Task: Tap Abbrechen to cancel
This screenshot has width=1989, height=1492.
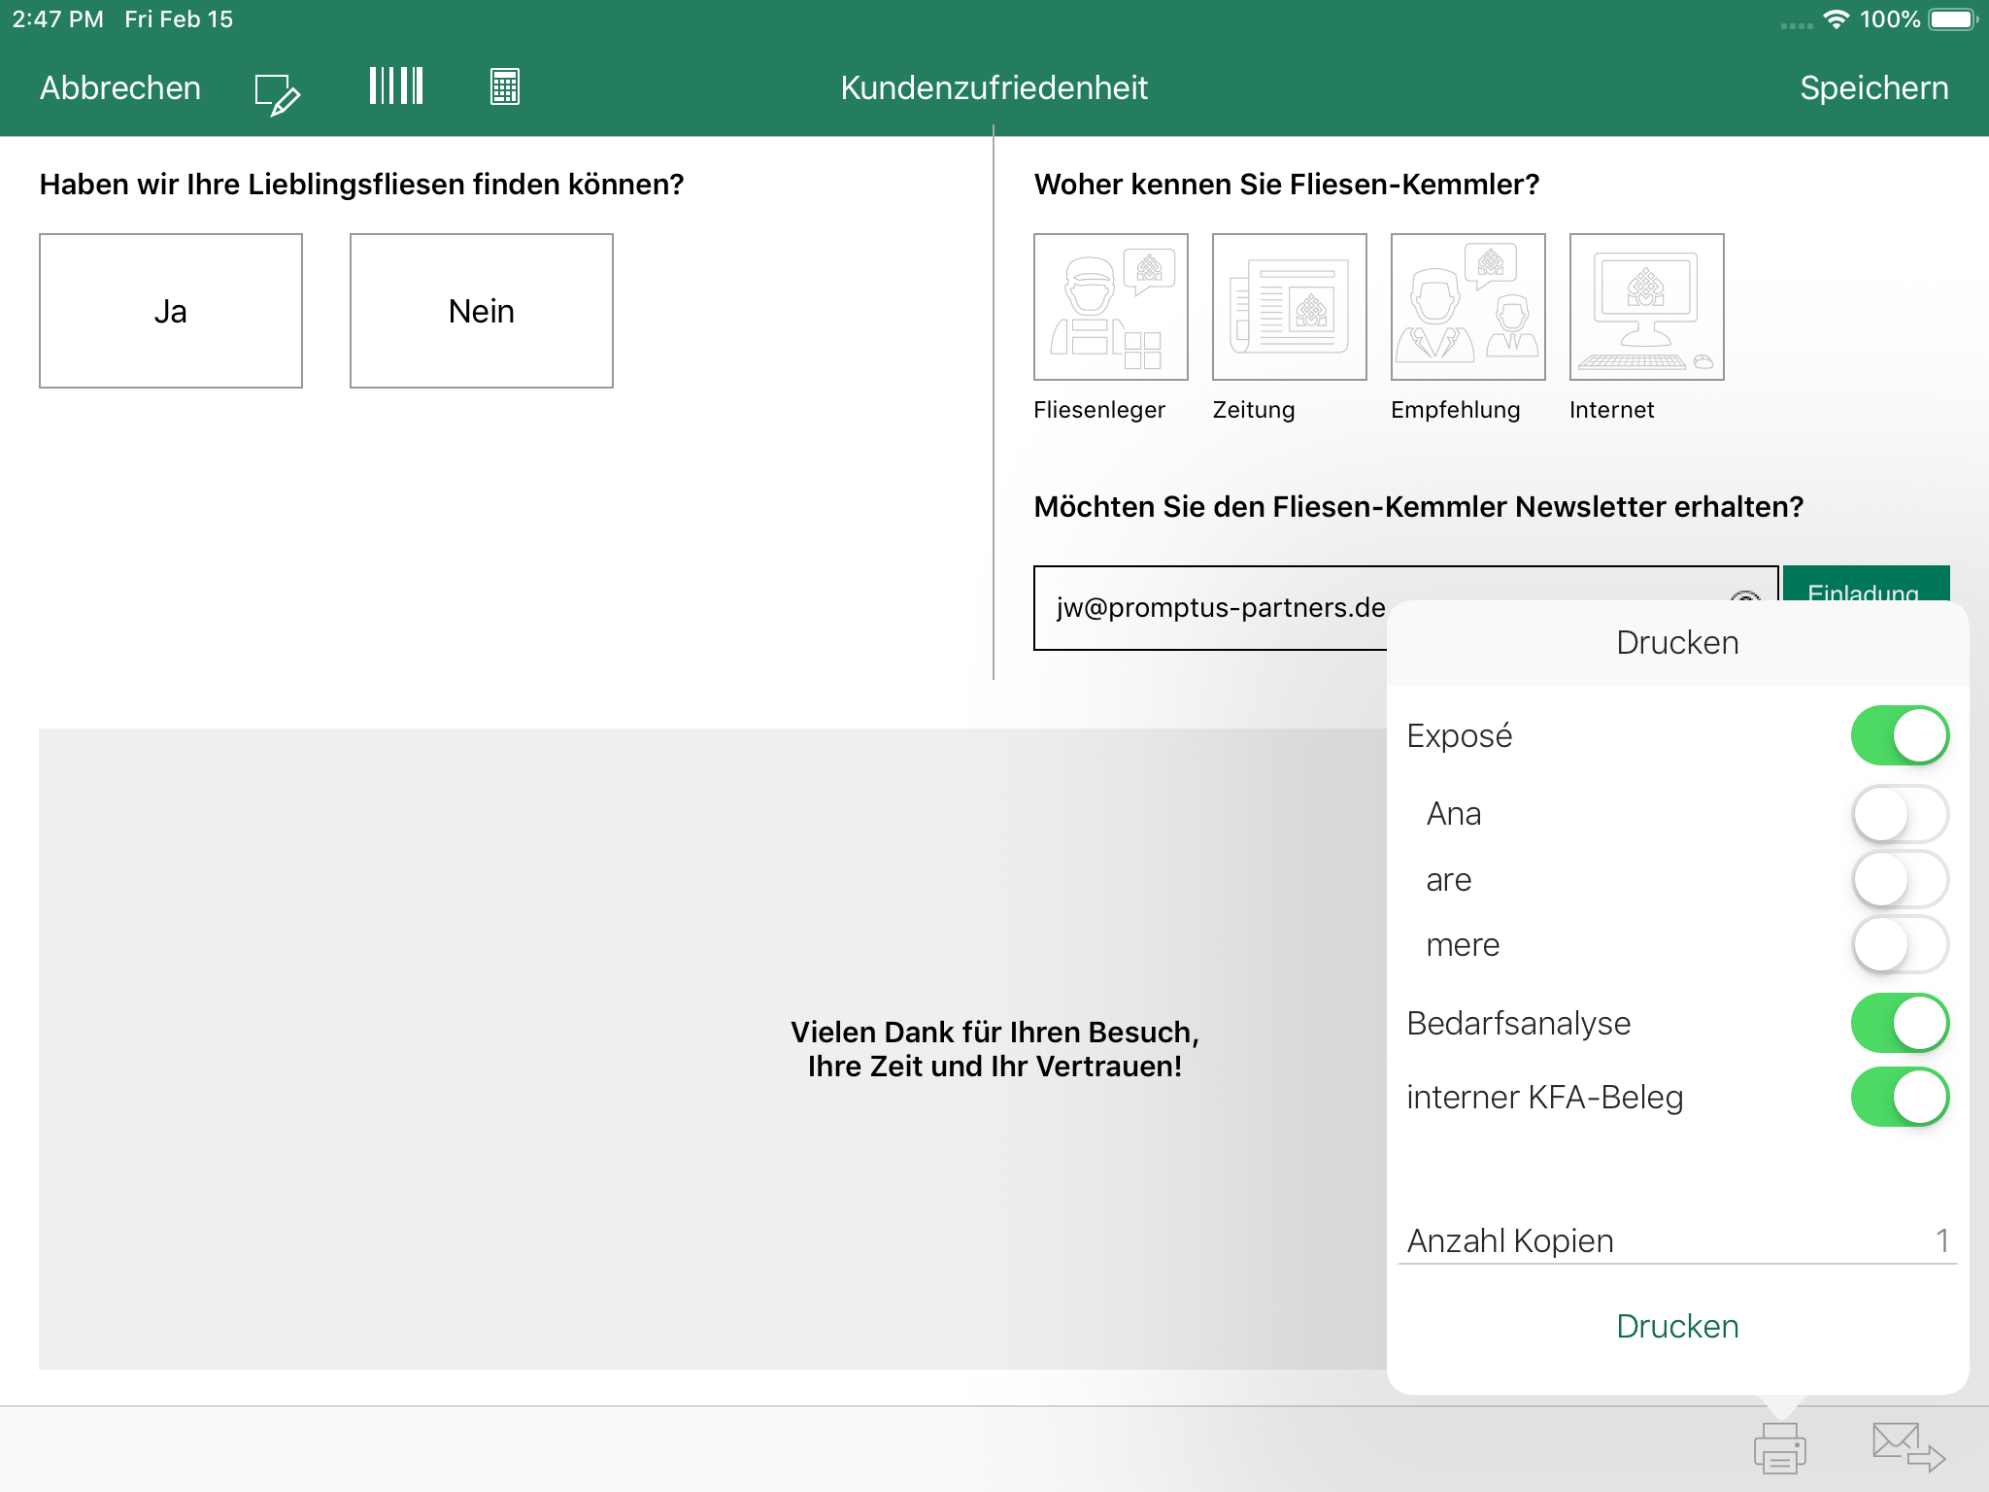Action: tap(120, 87)
